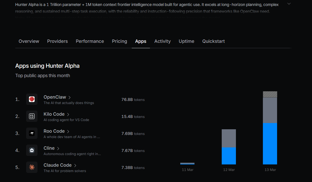
Task: Click 'AI coding agent for VS Code' description
Action: 66,120
